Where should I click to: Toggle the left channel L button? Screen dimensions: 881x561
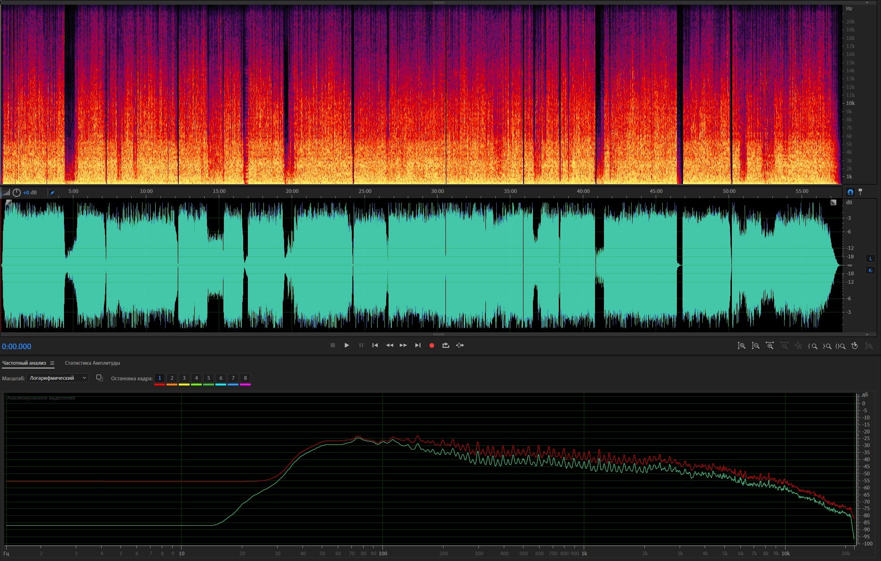tap(870, 258)
